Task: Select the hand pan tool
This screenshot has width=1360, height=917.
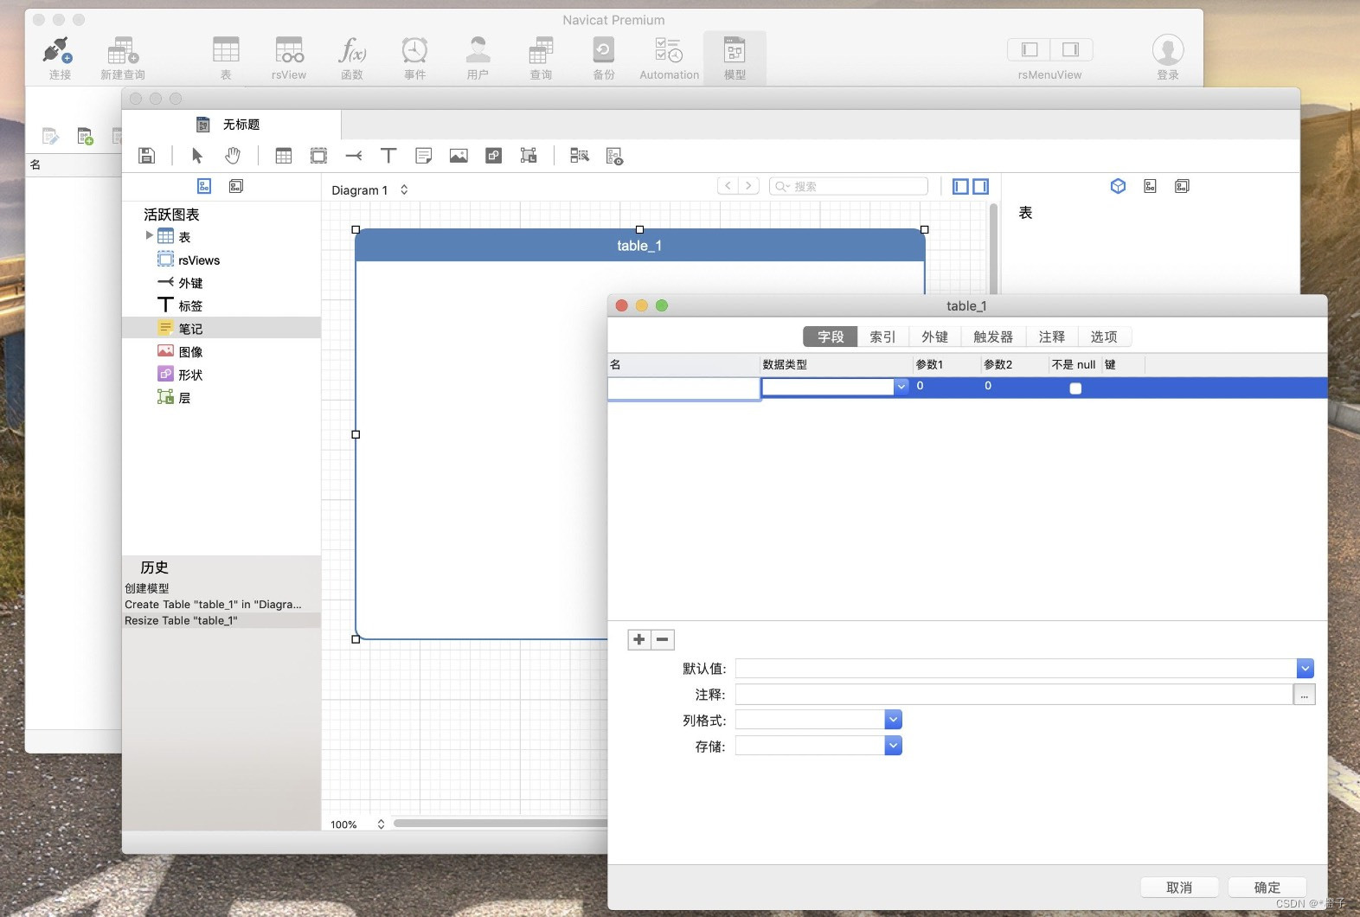Action: point(232,156)
